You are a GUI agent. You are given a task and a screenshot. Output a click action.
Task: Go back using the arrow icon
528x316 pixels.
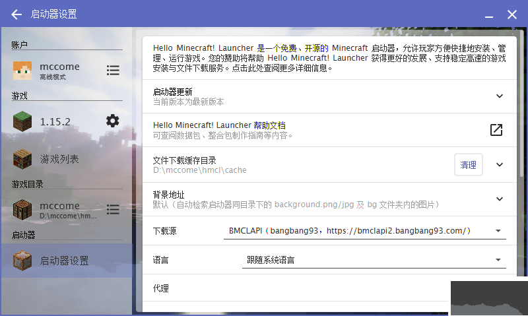pyautogui.click(x=16, y=15)
